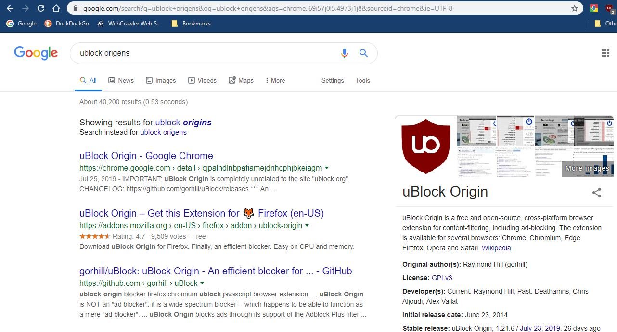Open the uBlock Origin extension icon

coord(609,8)
